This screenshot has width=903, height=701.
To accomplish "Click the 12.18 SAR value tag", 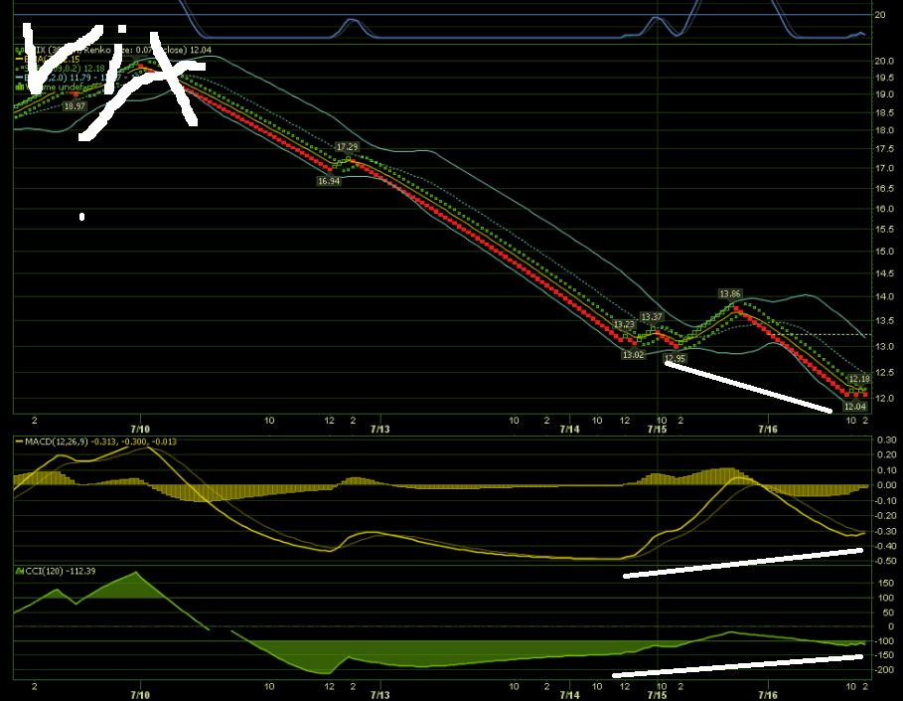I will tap(859, 379).
